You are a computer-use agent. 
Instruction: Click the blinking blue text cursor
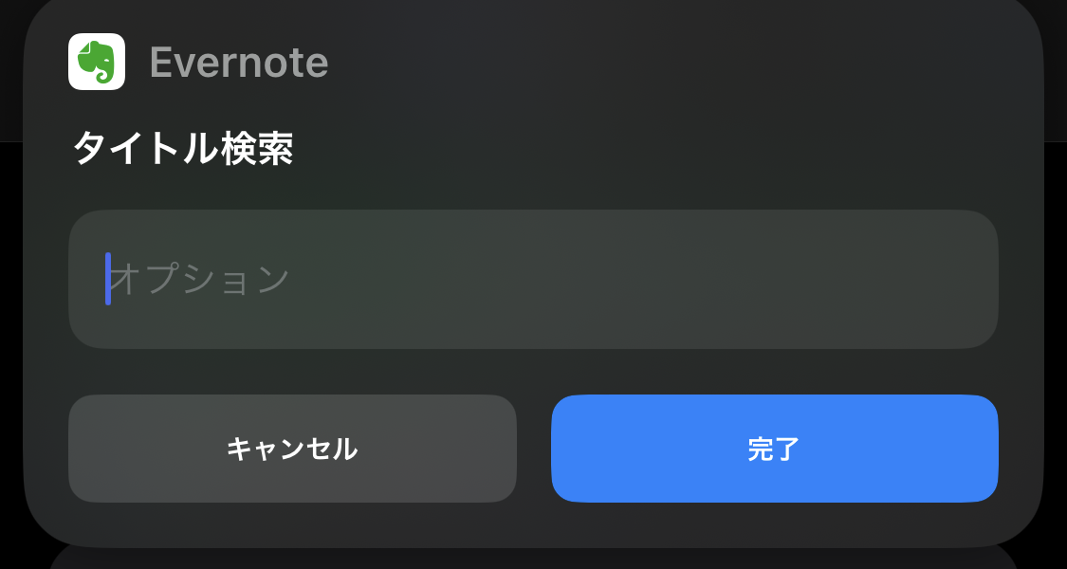[108, 279]
